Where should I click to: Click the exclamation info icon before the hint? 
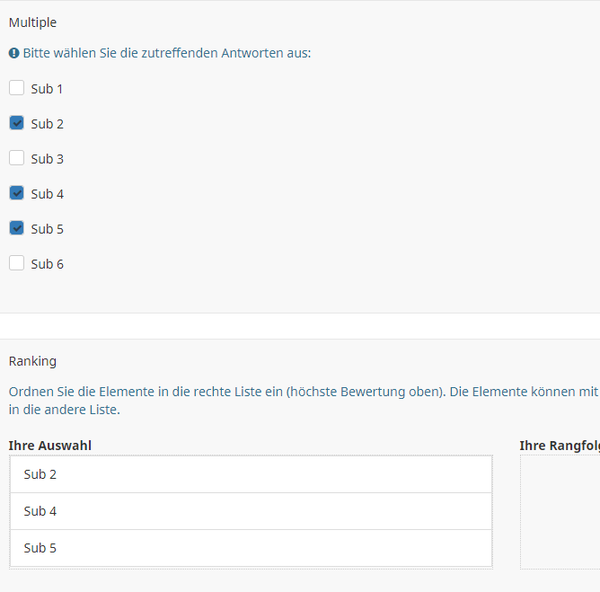(x=13, y=54)
